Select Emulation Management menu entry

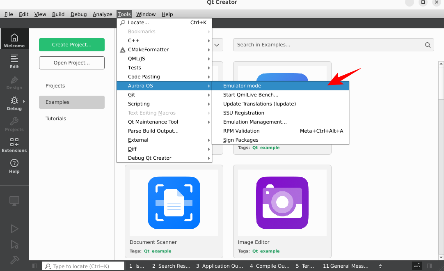click(280, 122)
